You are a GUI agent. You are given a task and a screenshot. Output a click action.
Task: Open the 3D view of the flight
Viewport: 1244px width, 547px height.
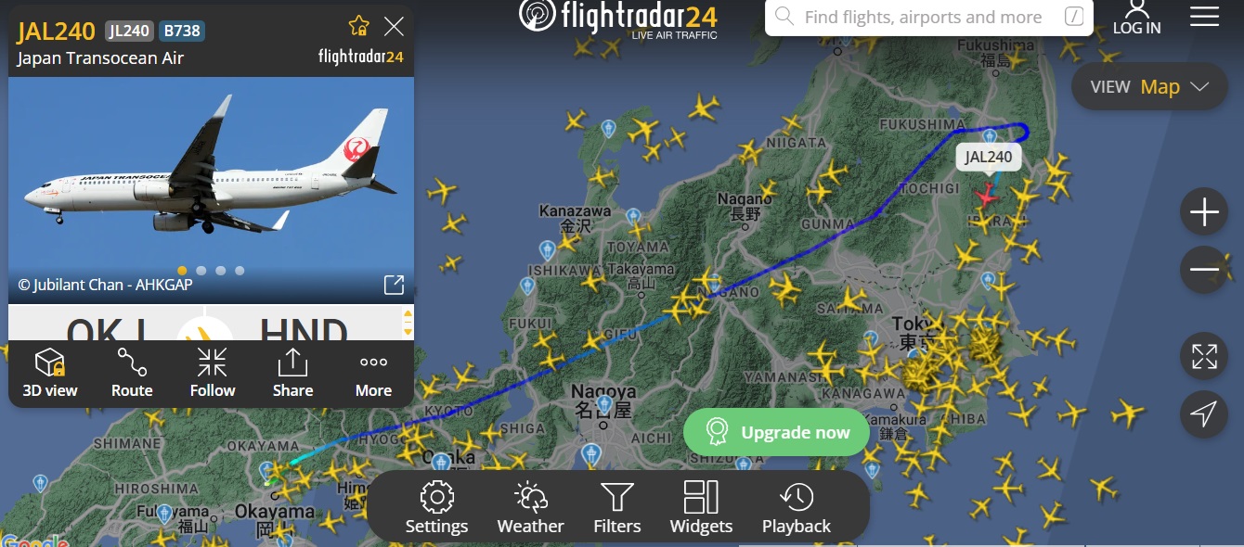[x=50, y=374]
